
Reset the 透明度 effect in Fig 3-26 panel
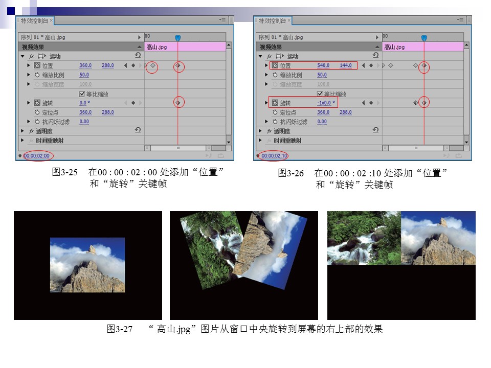click(x=376, y=130)
